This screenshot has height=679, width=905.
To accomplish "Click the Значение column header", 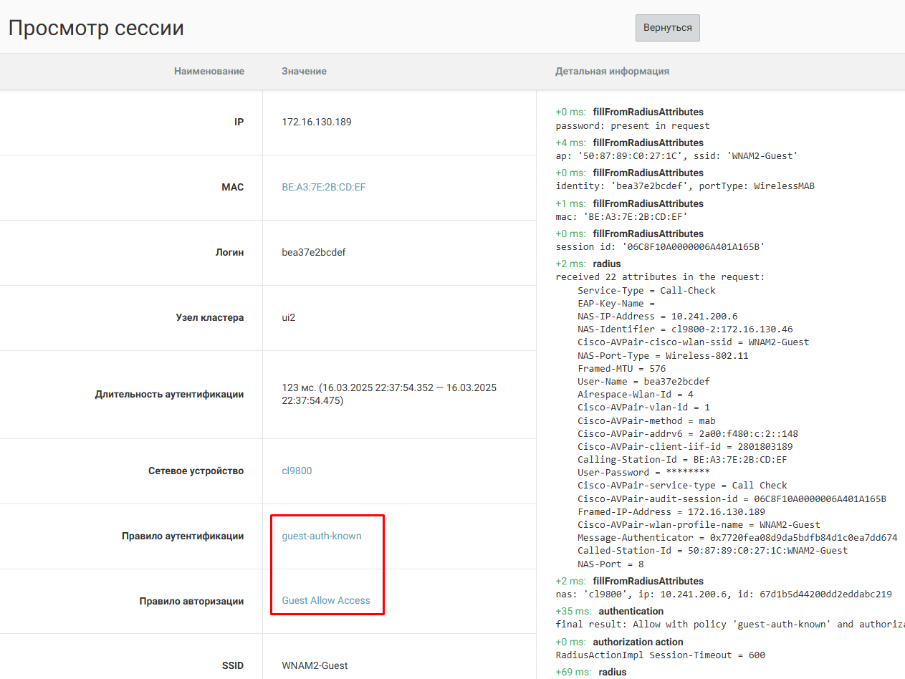I will click(x=304, y=71).
